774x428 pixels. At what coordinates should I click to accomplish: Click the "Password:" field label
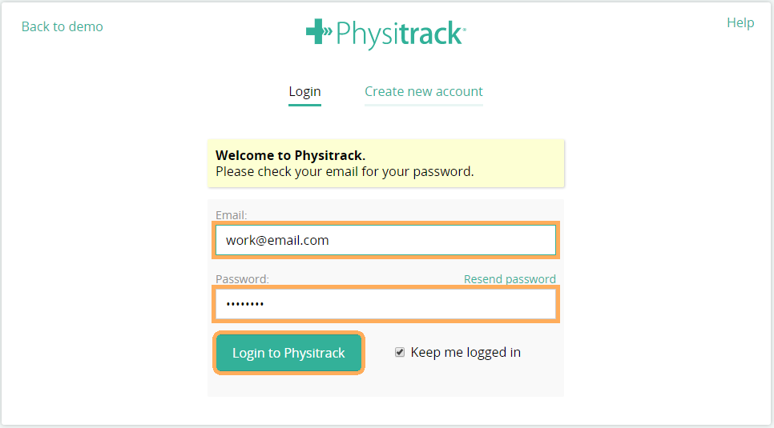(242, 279)
